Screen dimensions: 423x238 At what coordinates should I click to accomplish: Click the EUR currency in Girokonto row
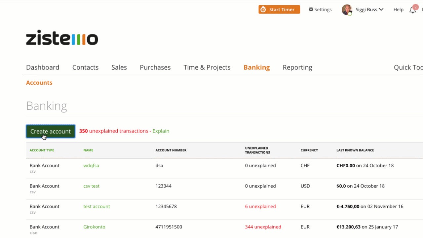tap(305, 227)
